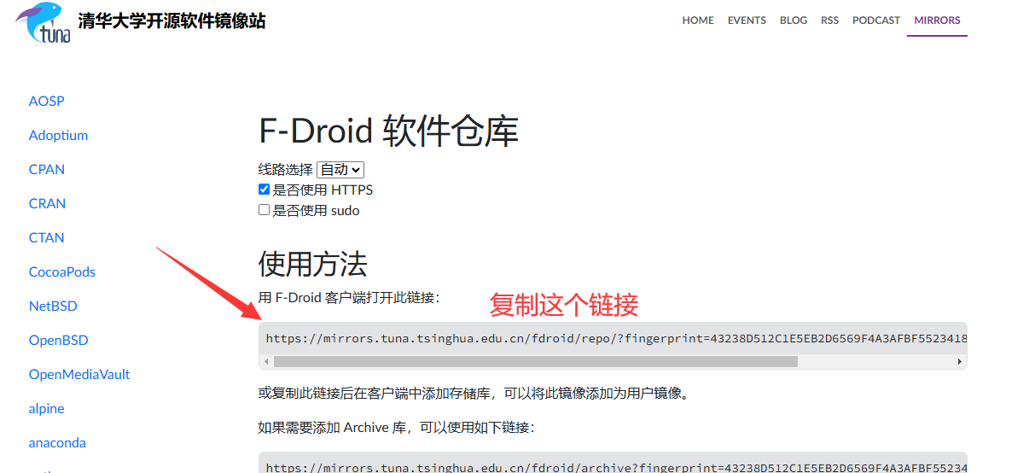Uncheck the 是否使用 HTTPS checkbox
The width and height of the screenshot is (1035, 473).
(265, 190)
